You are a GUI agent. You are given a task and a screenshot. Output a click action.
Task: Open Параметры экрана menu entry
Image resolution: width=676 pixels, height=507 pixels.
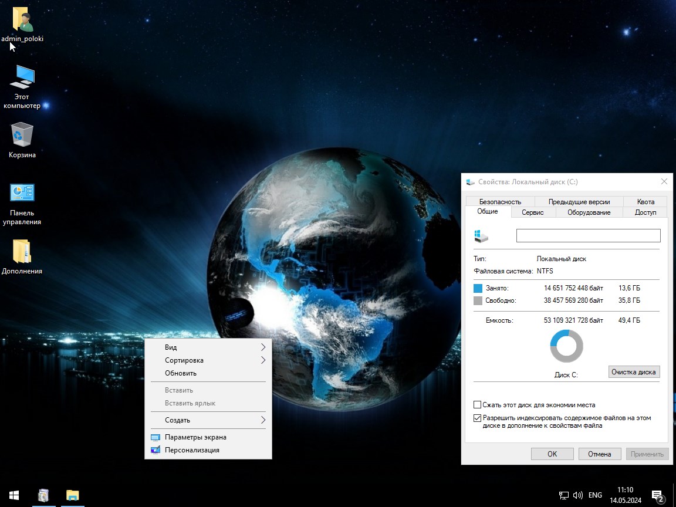208,437
